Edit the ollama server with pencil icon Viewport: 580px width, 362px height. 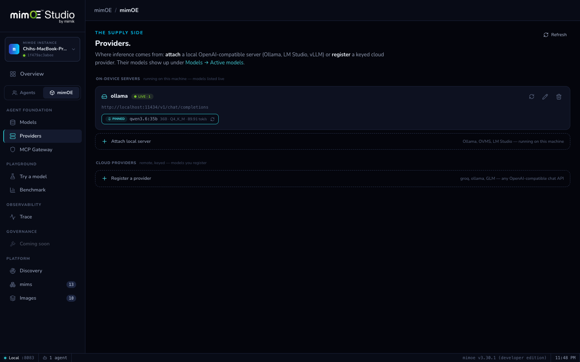[x=545, y=97]
